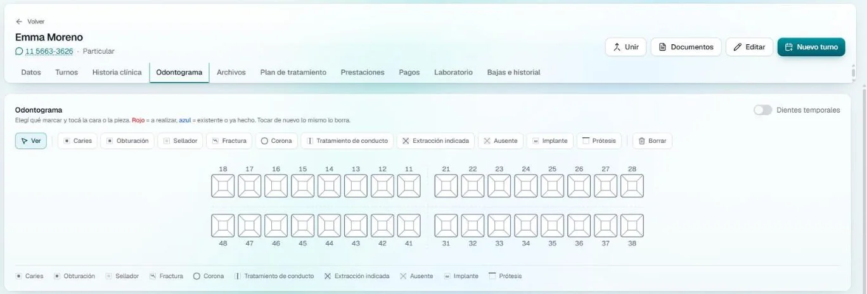Create a Nuevo turno
The width and height of the screenshot is (867, 294).
tap(811, 47)
